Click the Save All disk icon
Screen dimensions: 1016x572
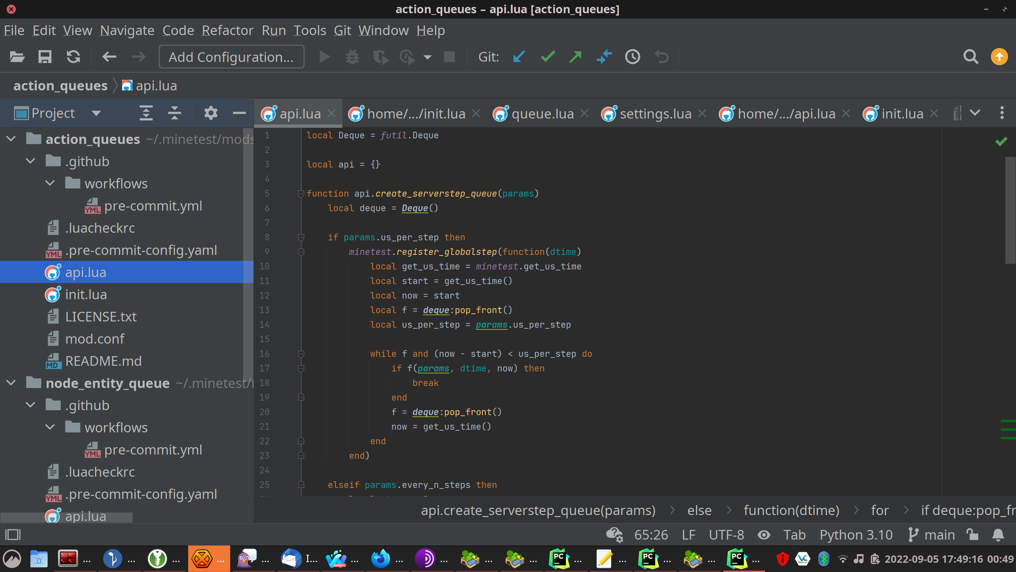coord(45,57)
